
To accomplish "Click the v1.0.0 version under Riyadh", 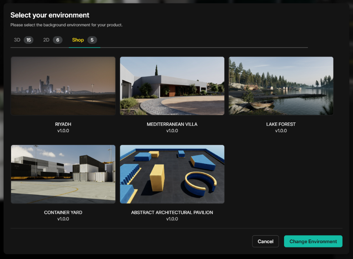I will (x=63, y=131).
